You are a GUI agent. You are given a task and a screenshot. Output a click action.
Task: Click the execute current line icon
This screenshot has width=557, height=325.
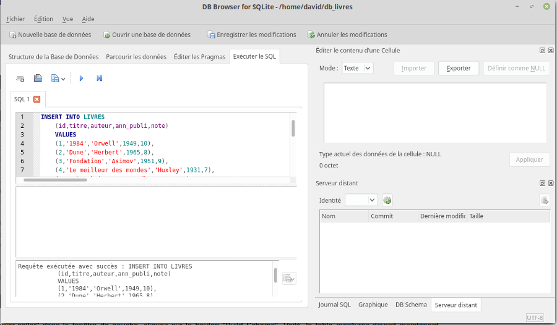click(99, 78)
